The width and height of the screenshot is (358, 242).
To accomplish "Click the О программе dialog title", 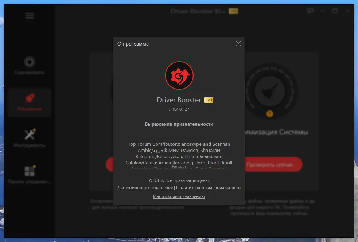I will tap(133, 44).
